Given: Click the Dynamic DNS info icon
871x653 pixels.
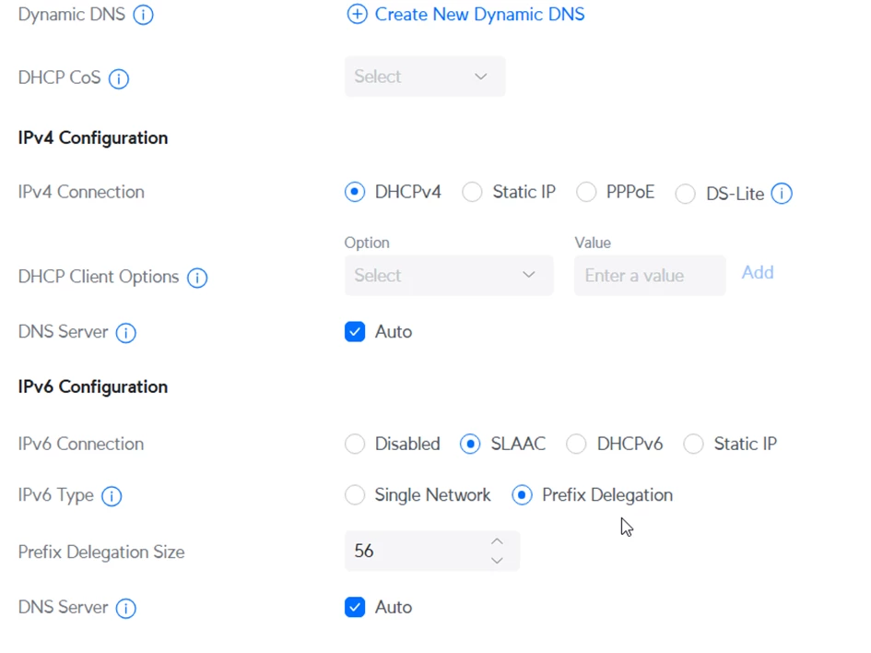Looking at the screenshot, I should pos(143,16).
